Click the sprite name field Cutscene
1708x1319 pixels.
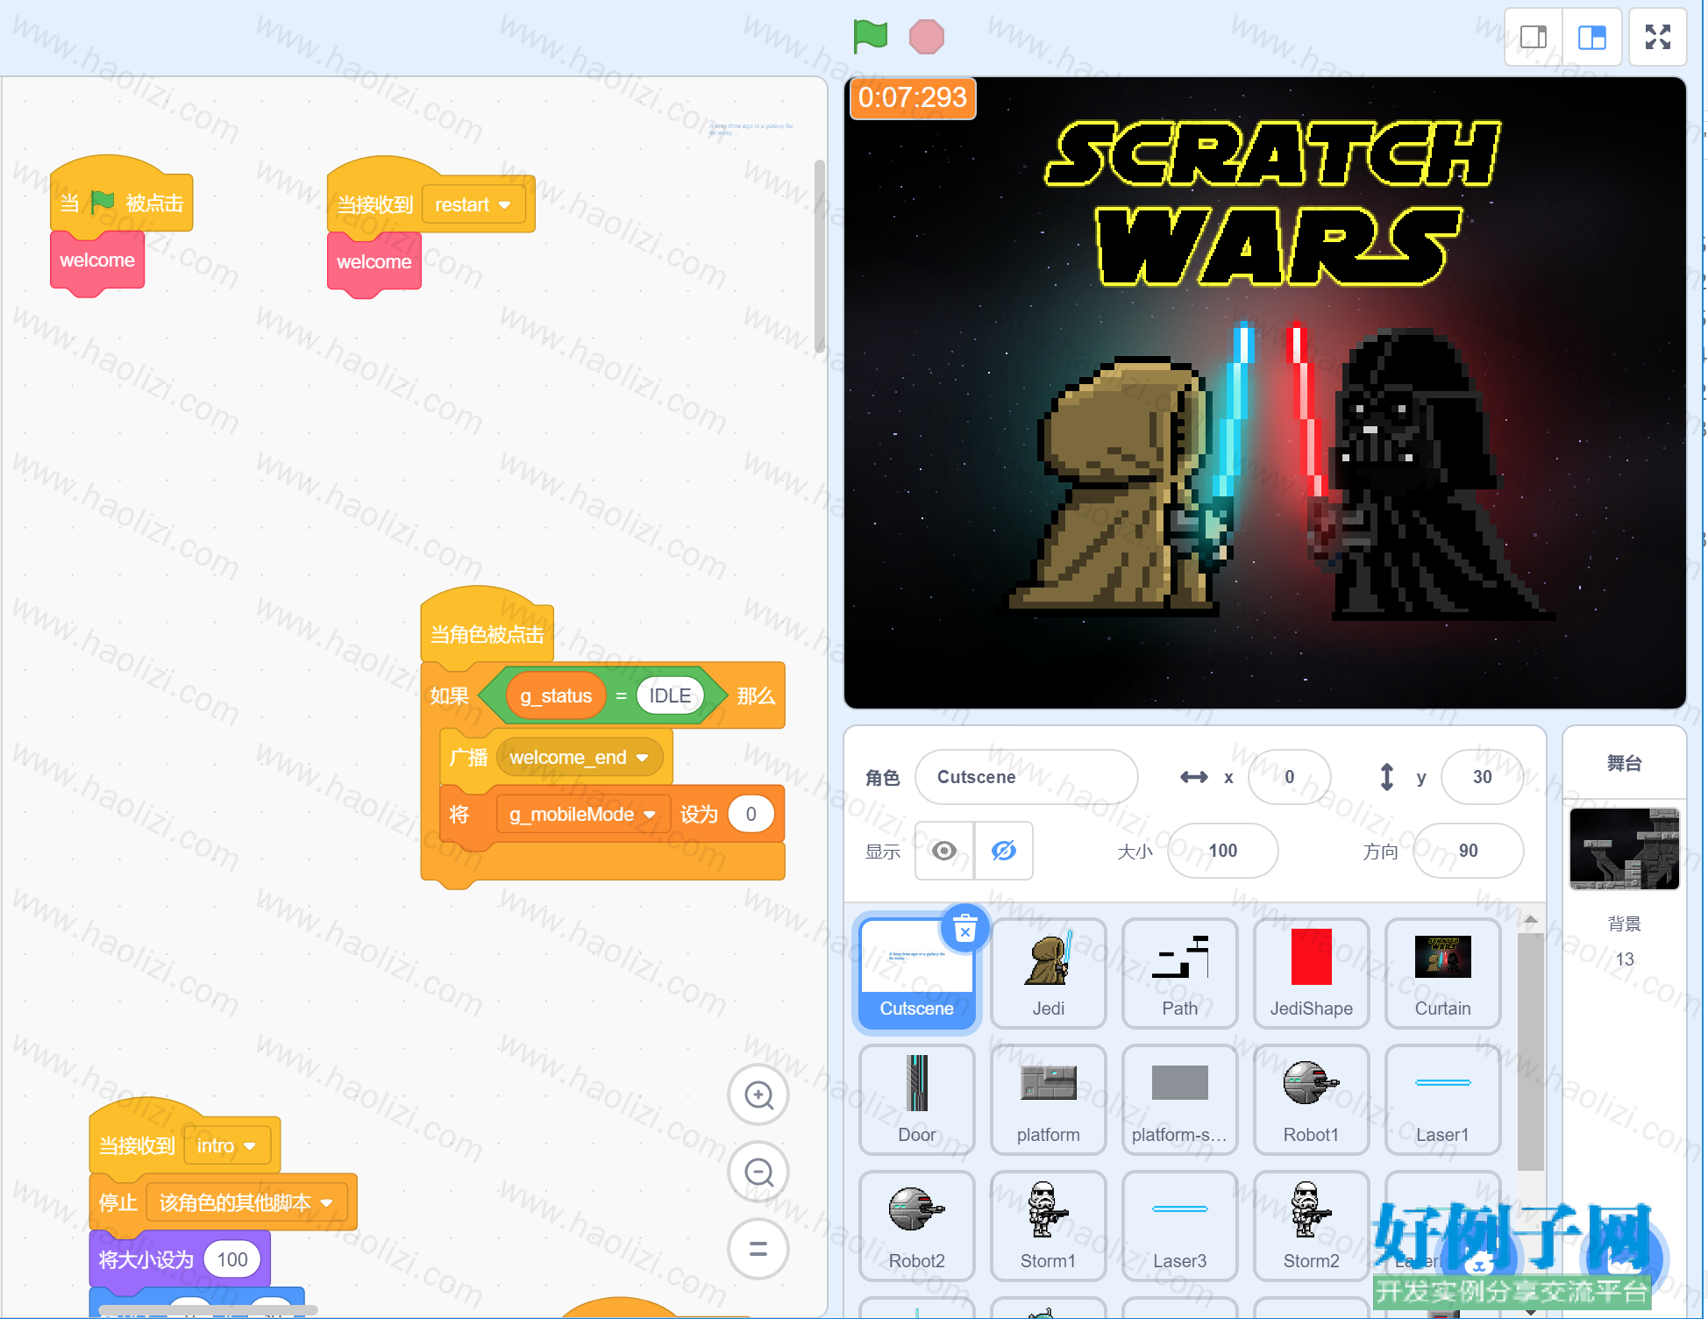(1027, 777)
